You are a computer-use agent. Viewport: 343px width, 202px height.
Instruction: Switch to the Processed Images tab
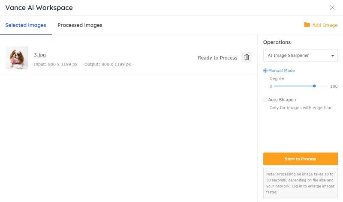coord(80,25)
